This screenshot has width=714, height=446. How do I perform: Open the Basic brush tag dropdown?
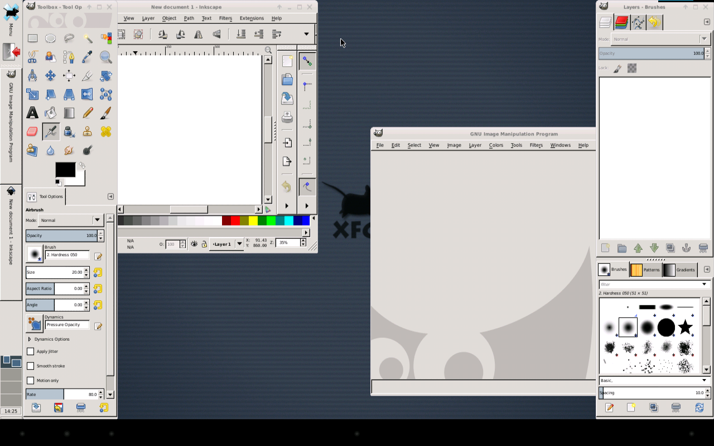click(654, 380)
